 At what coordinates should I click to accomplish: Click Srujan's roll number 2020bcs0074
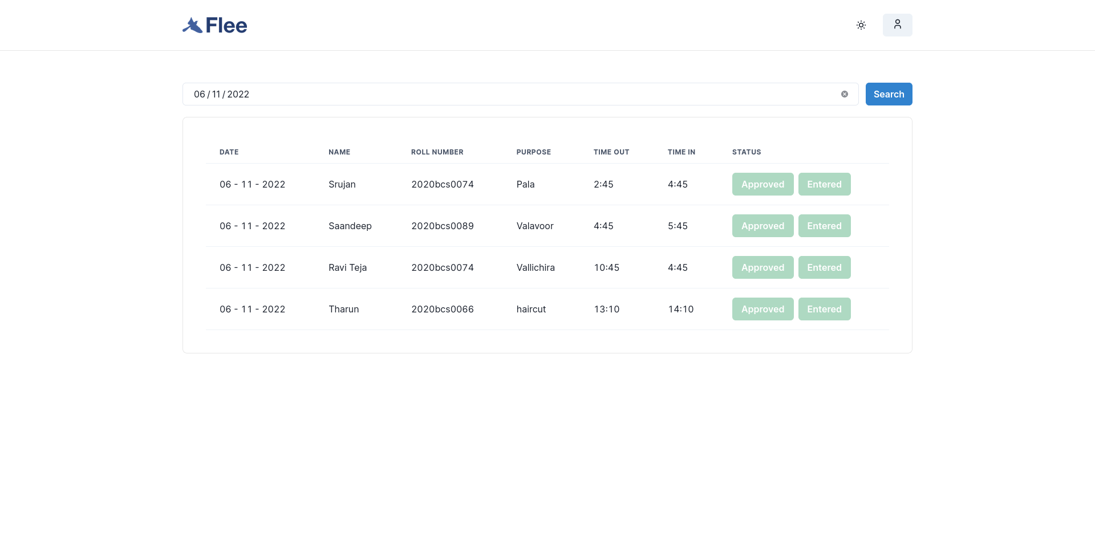[x=443, y=184]
